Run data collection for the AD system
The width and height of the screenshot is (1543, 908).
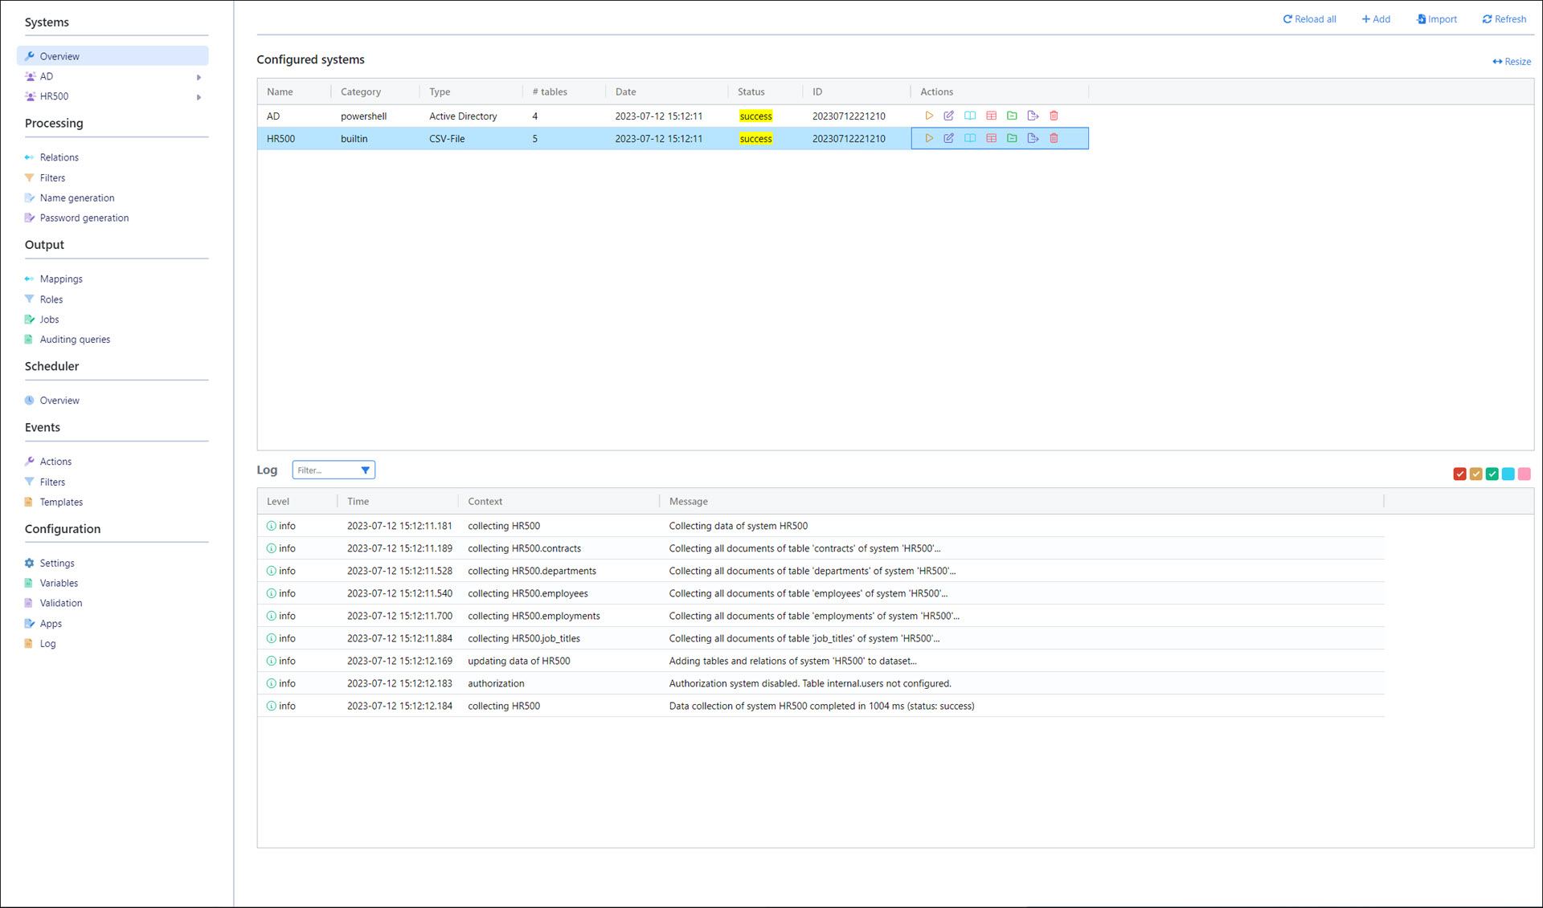928,116
